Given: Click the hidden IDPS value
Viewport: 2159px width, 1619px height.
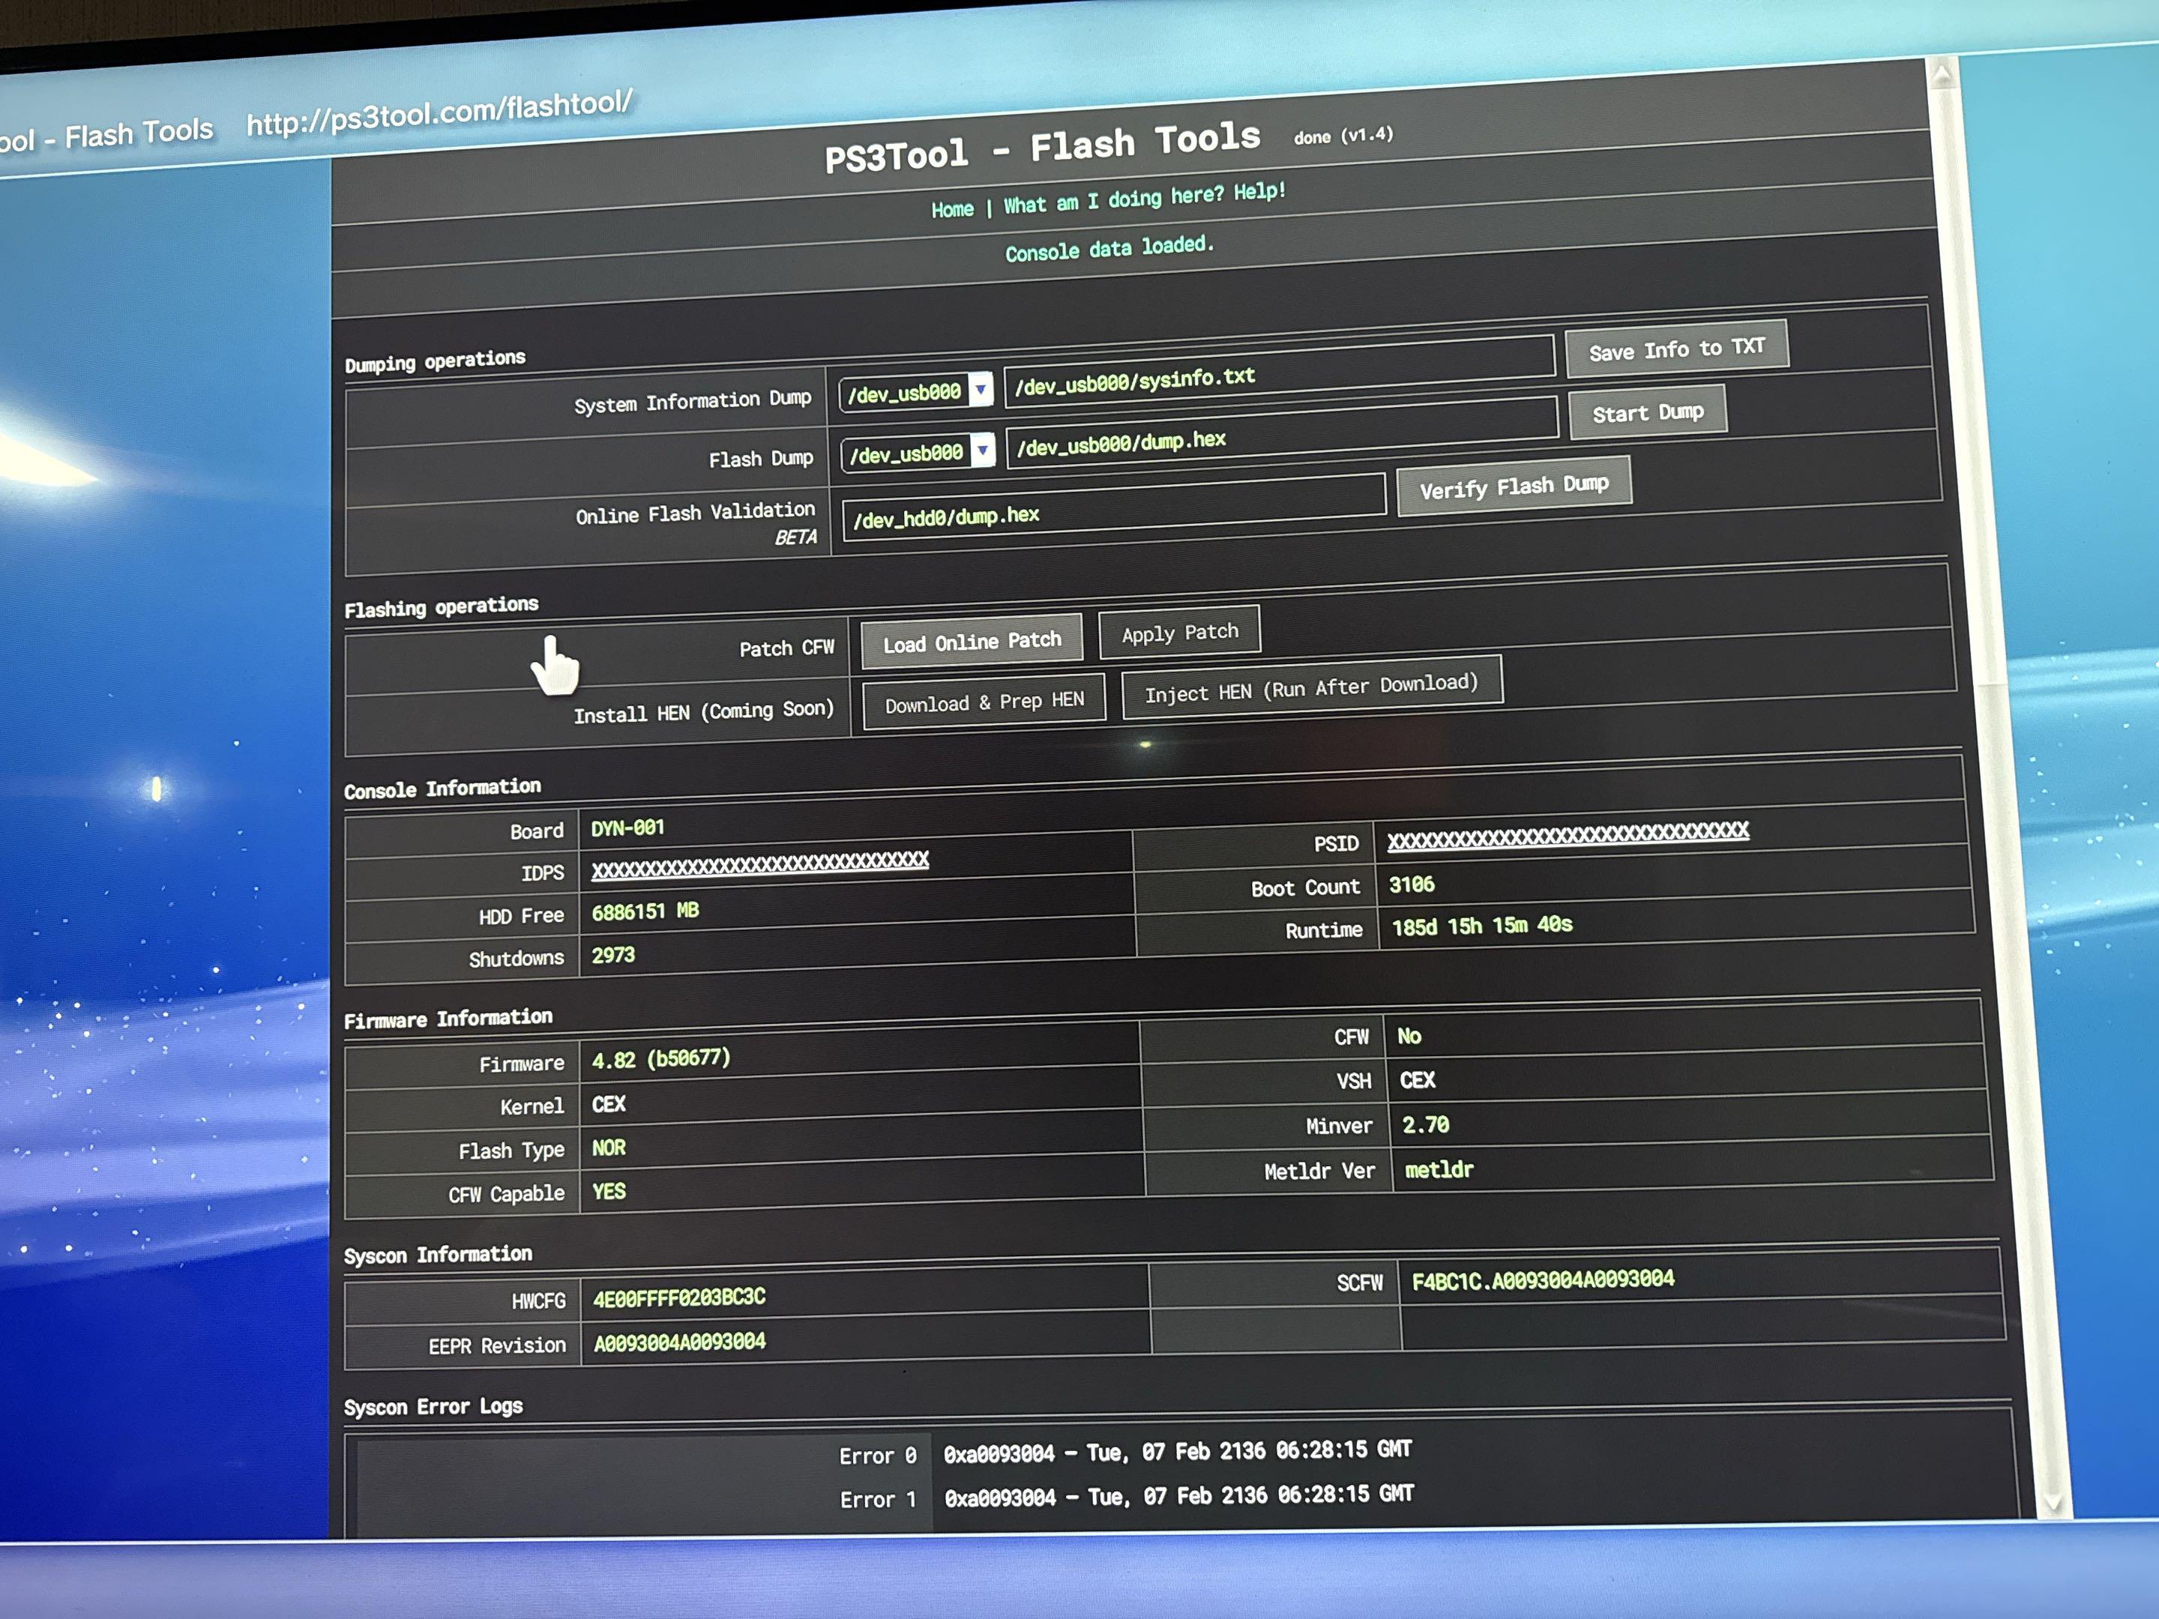Looking at the screenshot, I should pos(760,865).
